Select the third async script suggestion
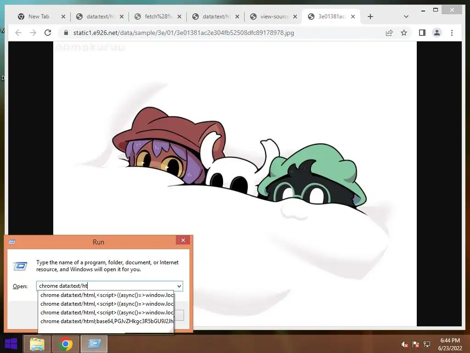This screenshot has height=353, width=470. (x=106, y=313)
